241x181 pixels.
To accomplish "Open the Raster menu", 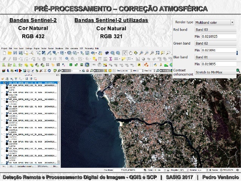I will pos(51,49).
